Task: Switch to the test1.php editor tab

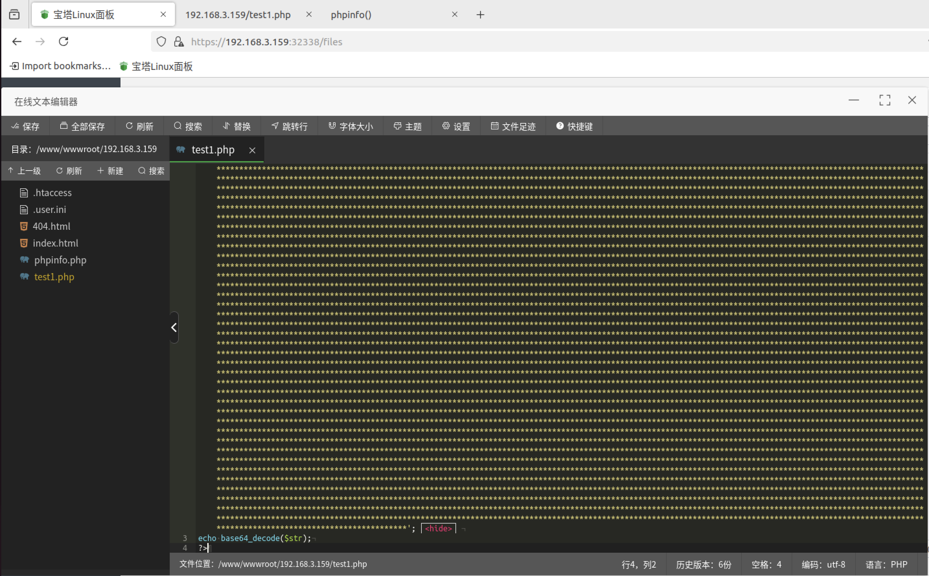Action: (x=213, y=150)
